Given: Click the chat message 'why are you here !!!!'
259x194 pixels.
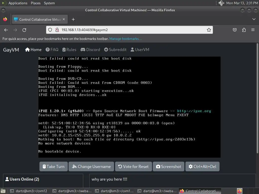Looking at the screenshot, I should pos(109,179).
